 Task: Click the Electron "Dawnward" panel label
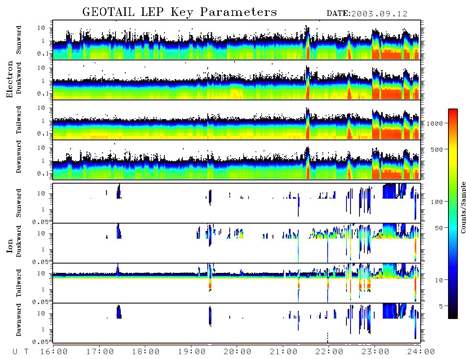(19, 157)
